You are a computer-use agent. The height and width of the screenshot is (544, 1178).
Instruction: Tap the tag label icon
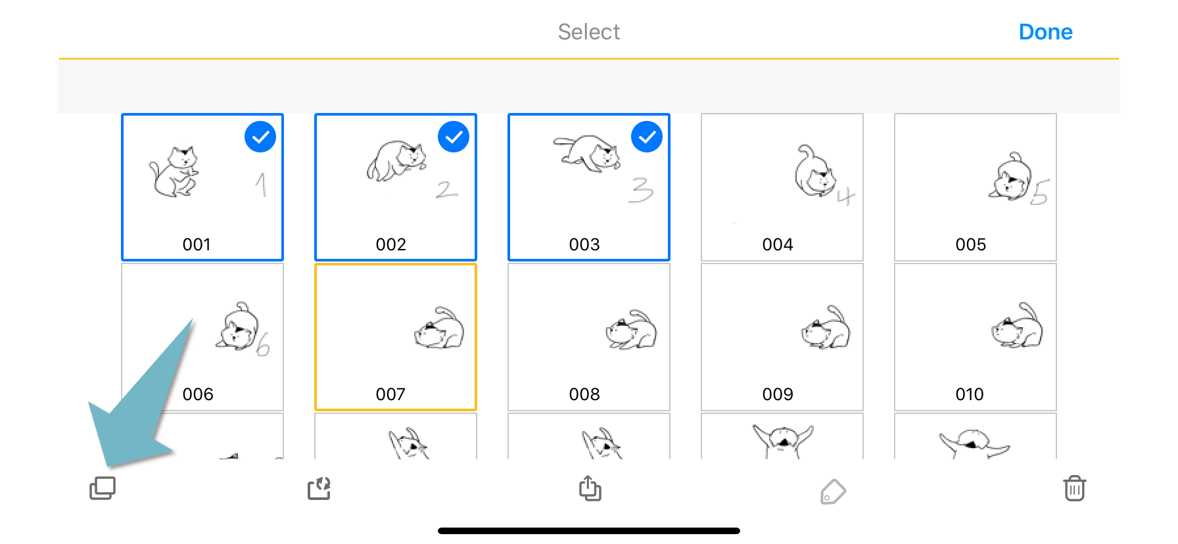(833, 491)
